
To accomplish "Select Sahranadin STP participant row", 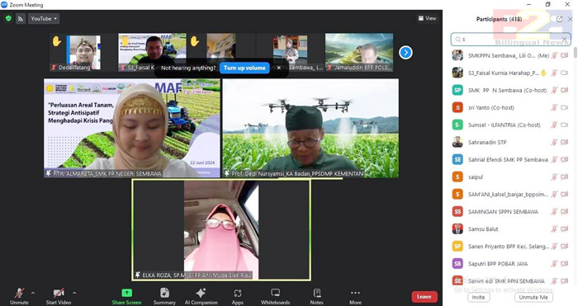I will pos(510,142).
